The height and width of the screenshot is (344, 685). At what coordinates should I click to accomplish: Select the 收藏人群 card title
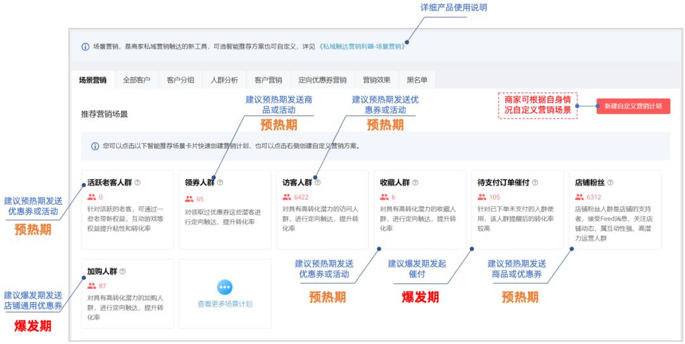click(x=395, y=182)
